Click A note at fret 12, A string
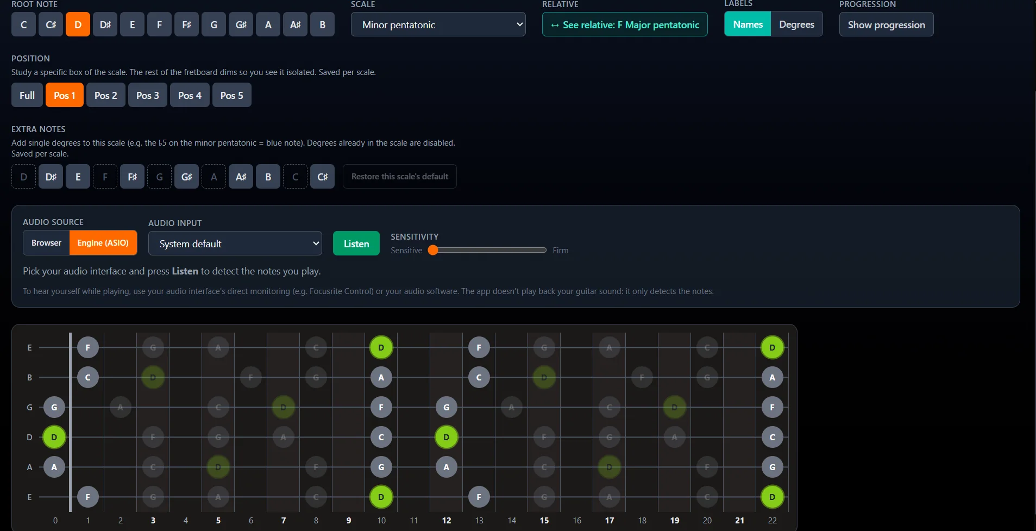The height and width of the screenshot is (531, 1036). pos(446,467)
